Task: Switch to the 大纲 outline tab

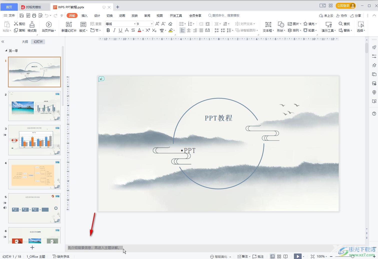Action: 25,42
